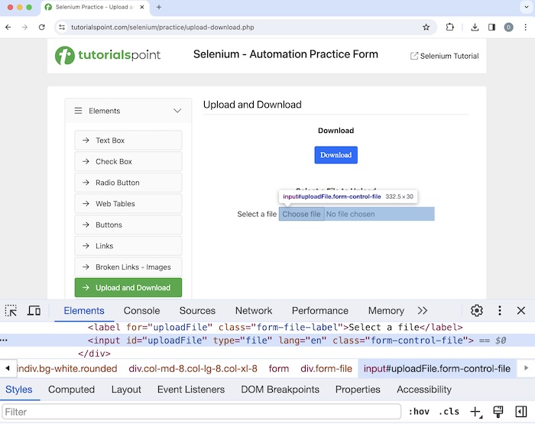
Task: Open the Chrome extensions puzzle icon
Action: pyautogui.click(x=449, y=27)
